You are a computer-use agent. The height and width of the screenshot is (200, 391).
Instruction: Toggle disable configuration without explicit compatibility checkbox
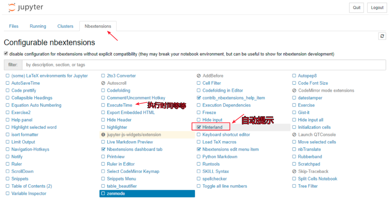(x=6, y=54)
